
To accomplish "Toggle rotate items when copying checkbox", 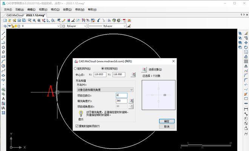I will (x=88, y=126).
